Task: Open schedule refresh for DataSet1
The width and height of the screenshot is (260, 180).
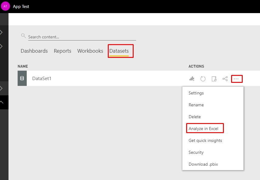Action: tap(214, 79)
